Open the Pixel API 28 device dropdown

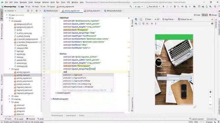click(x=153, y=6)
